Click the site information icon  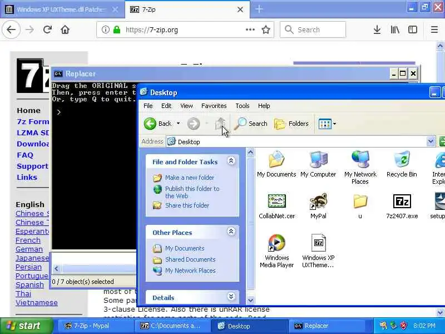pos(105,30)
